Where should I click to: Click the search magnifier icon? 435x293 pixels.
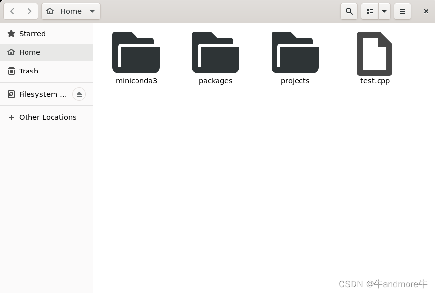point(349,11)
